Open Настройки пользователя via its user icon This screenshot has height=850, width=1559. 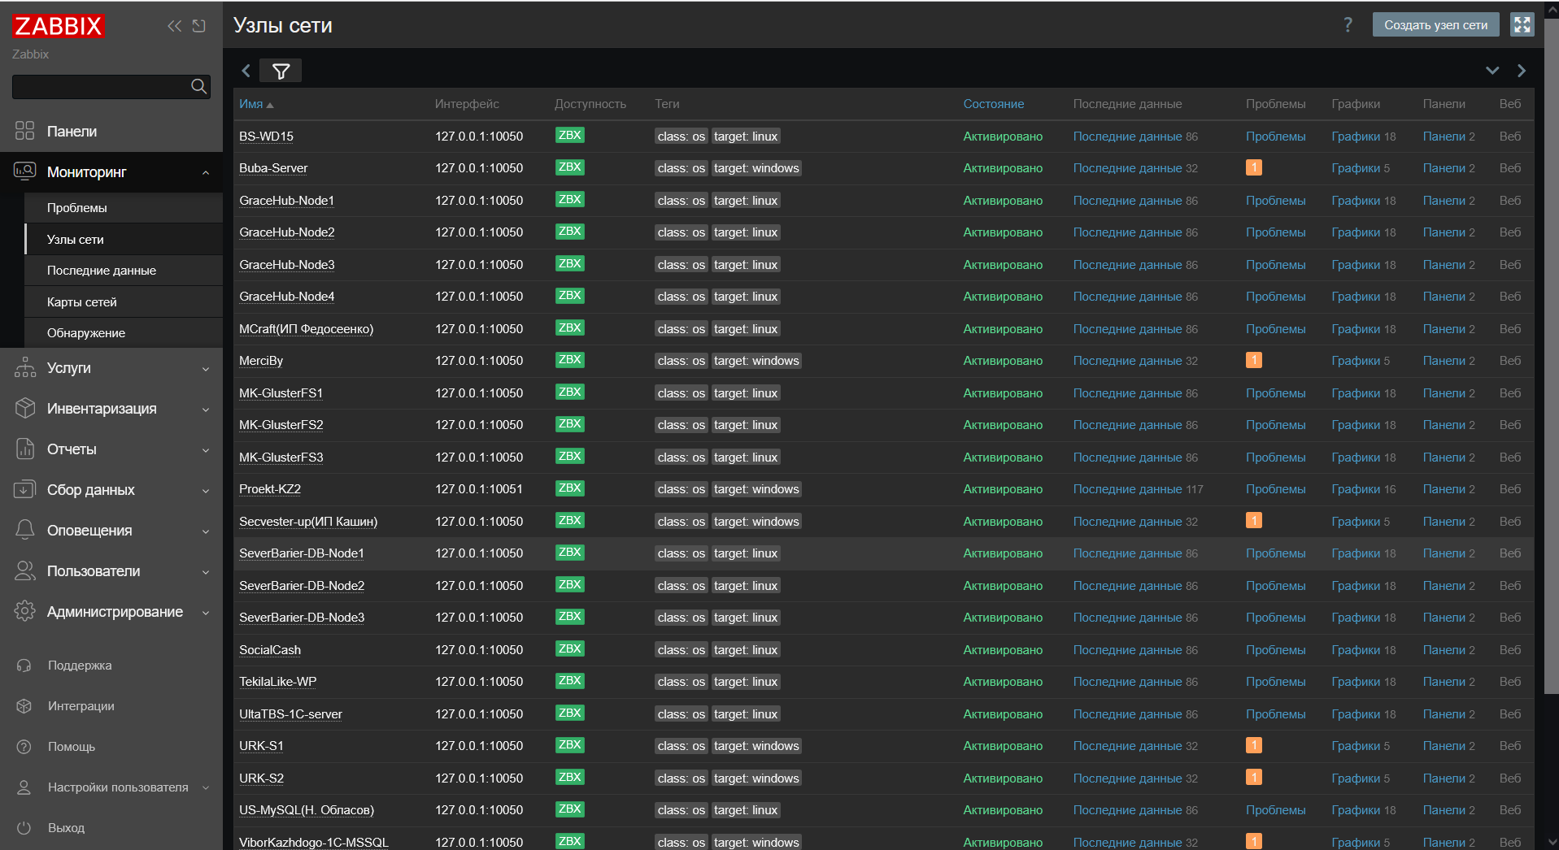click(x=24, y=787)
